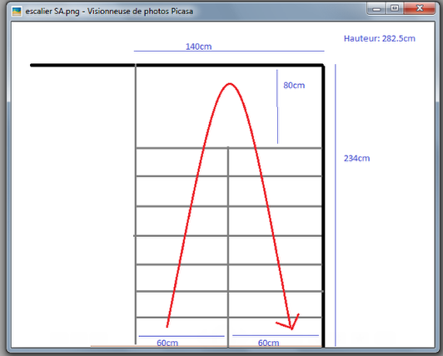Click the Picasa viewer icon in title bar
443x356 pixels.
point(17,12)
